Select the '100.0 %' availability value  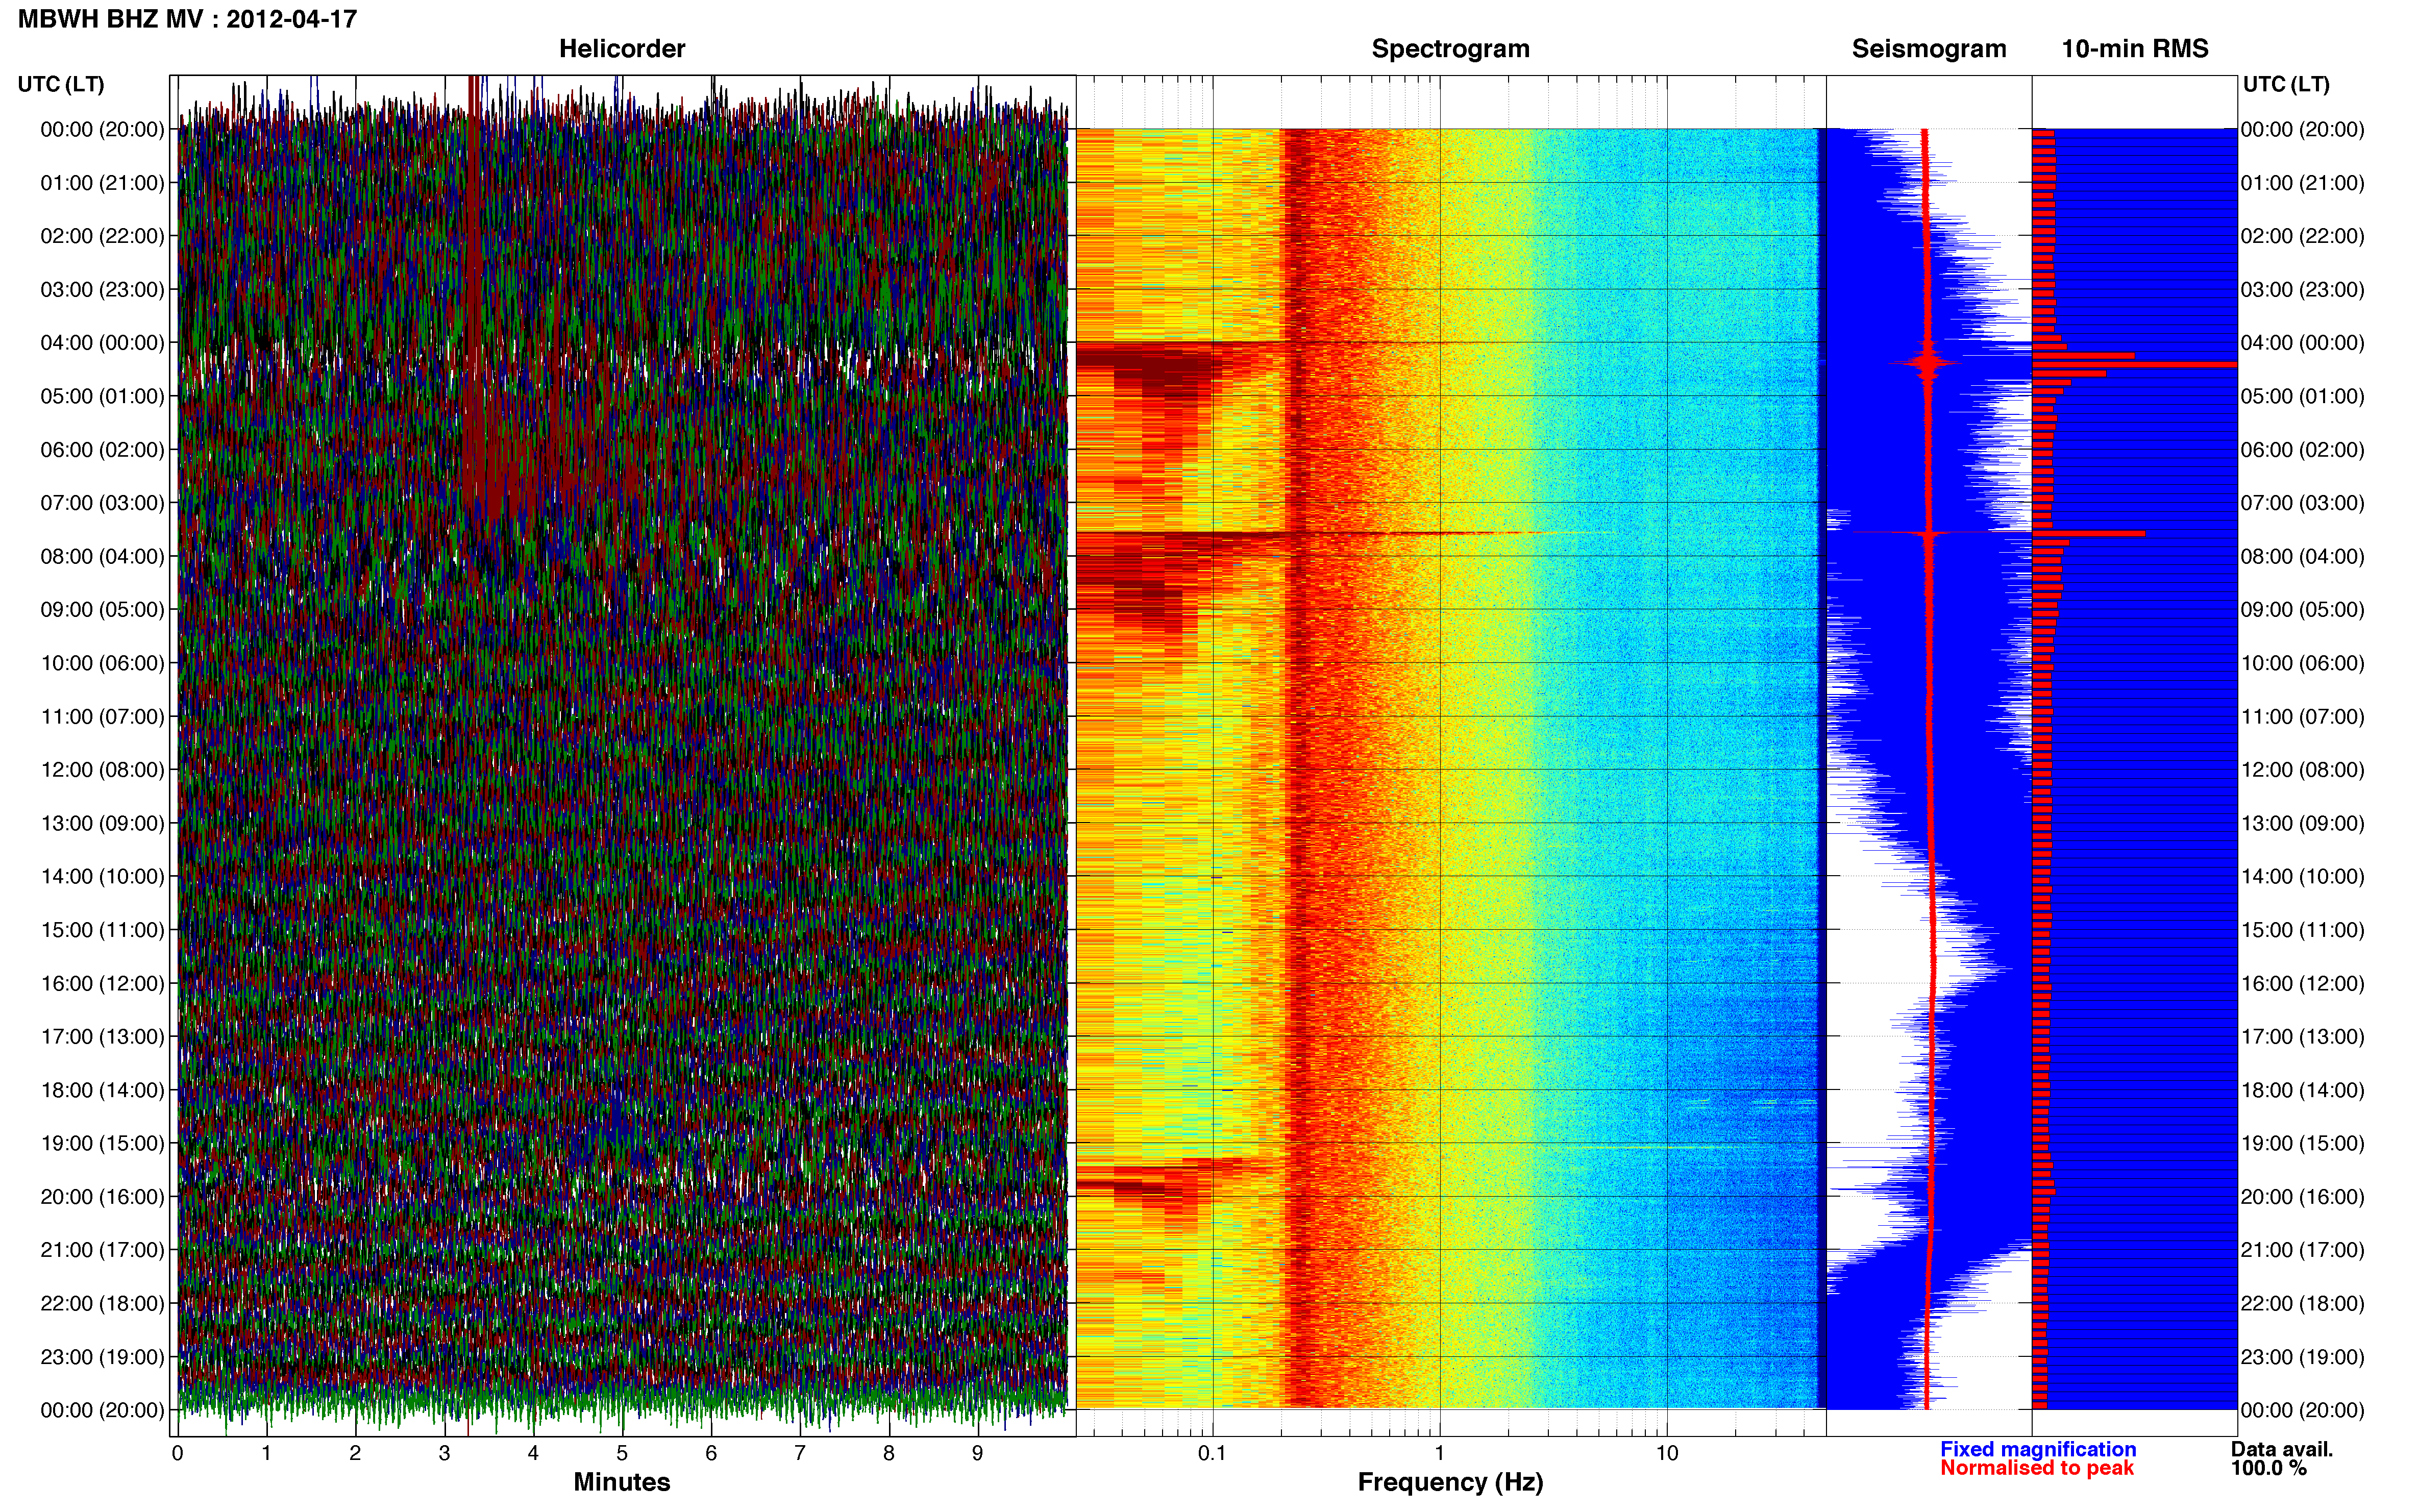[2268, 1468]
